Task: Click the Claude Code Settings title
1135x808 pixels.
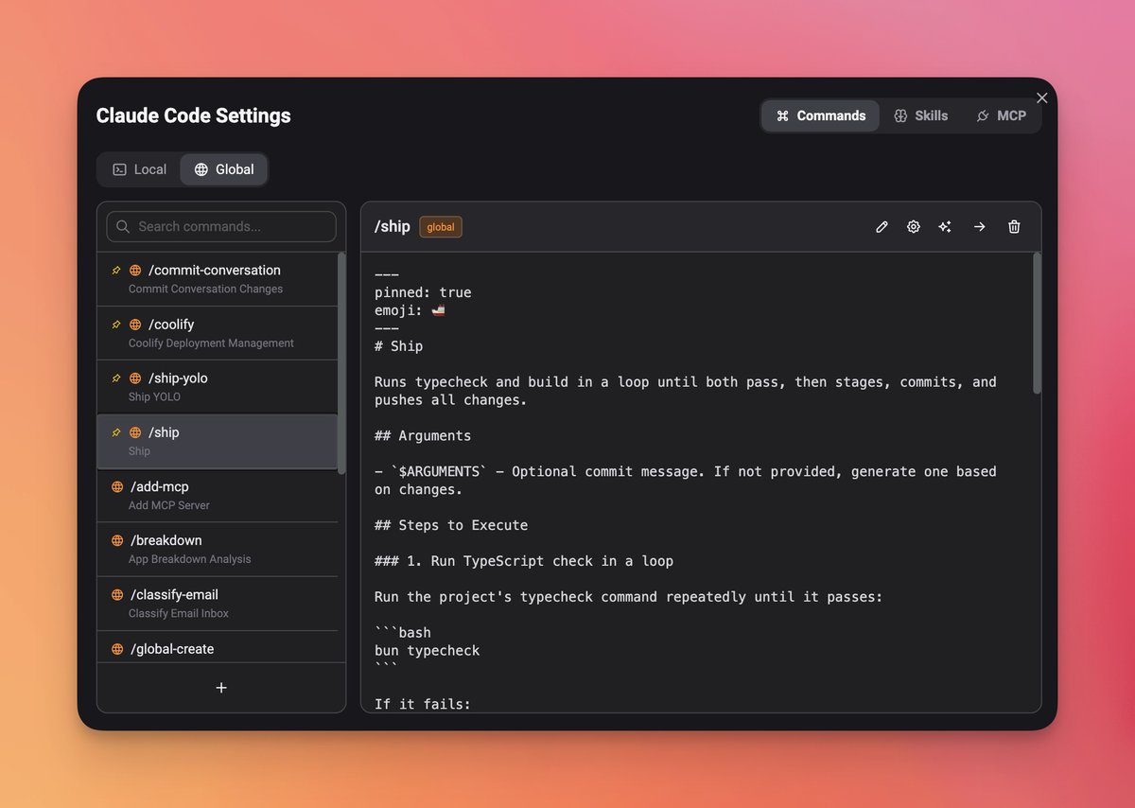Action: pos(193,115)
